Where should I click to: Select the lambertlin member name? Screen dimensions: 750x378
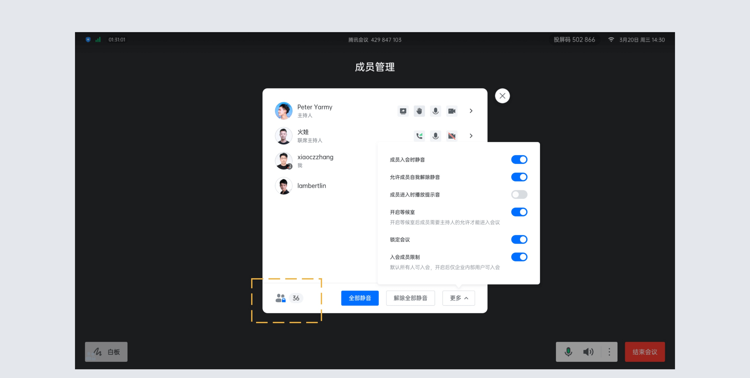point(312,186)
